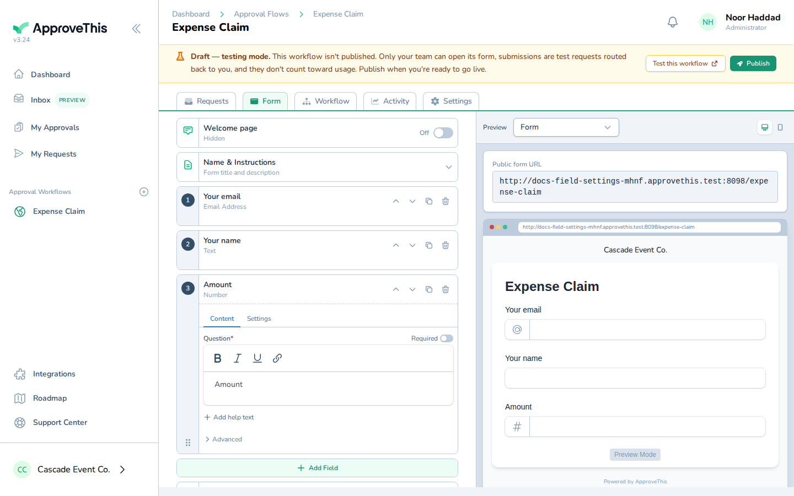Image resolution: width=794 pixels, height=496 pixels.
Task: Duplicate the Your name field
Action: [x=429, y=245]
